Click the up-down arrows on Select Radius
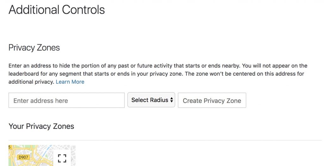 click(171, 100)
